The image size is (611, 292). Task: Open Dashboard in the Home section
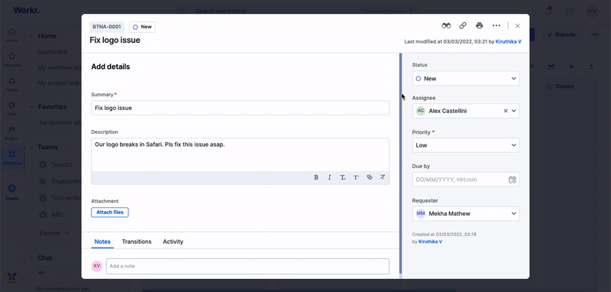coord(53,52)
